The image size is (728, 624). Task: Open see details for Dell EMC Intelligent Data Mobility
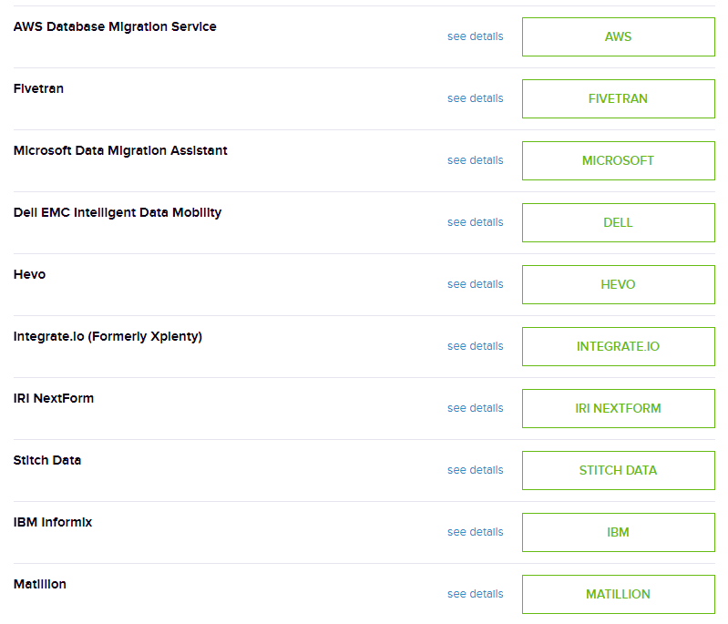[475, 222]
